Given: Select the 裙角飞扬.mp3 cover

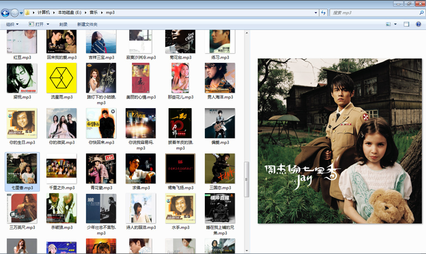Looking at the screenshot, I should pyautogui.click(x=180, y=169).
